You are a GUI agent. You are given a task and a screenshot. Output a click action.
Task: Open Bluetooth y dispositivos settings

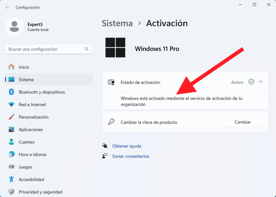click(42, 92)
